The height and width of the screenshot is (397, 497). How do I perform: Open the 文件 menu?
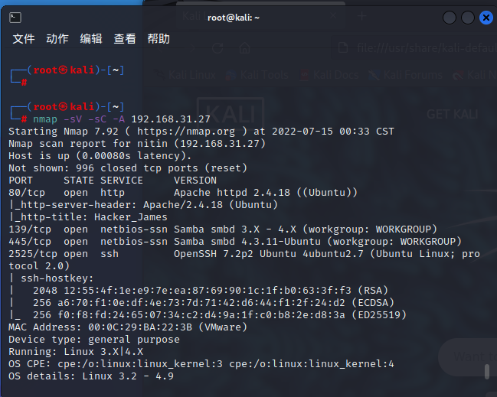[x=24, y=39]
